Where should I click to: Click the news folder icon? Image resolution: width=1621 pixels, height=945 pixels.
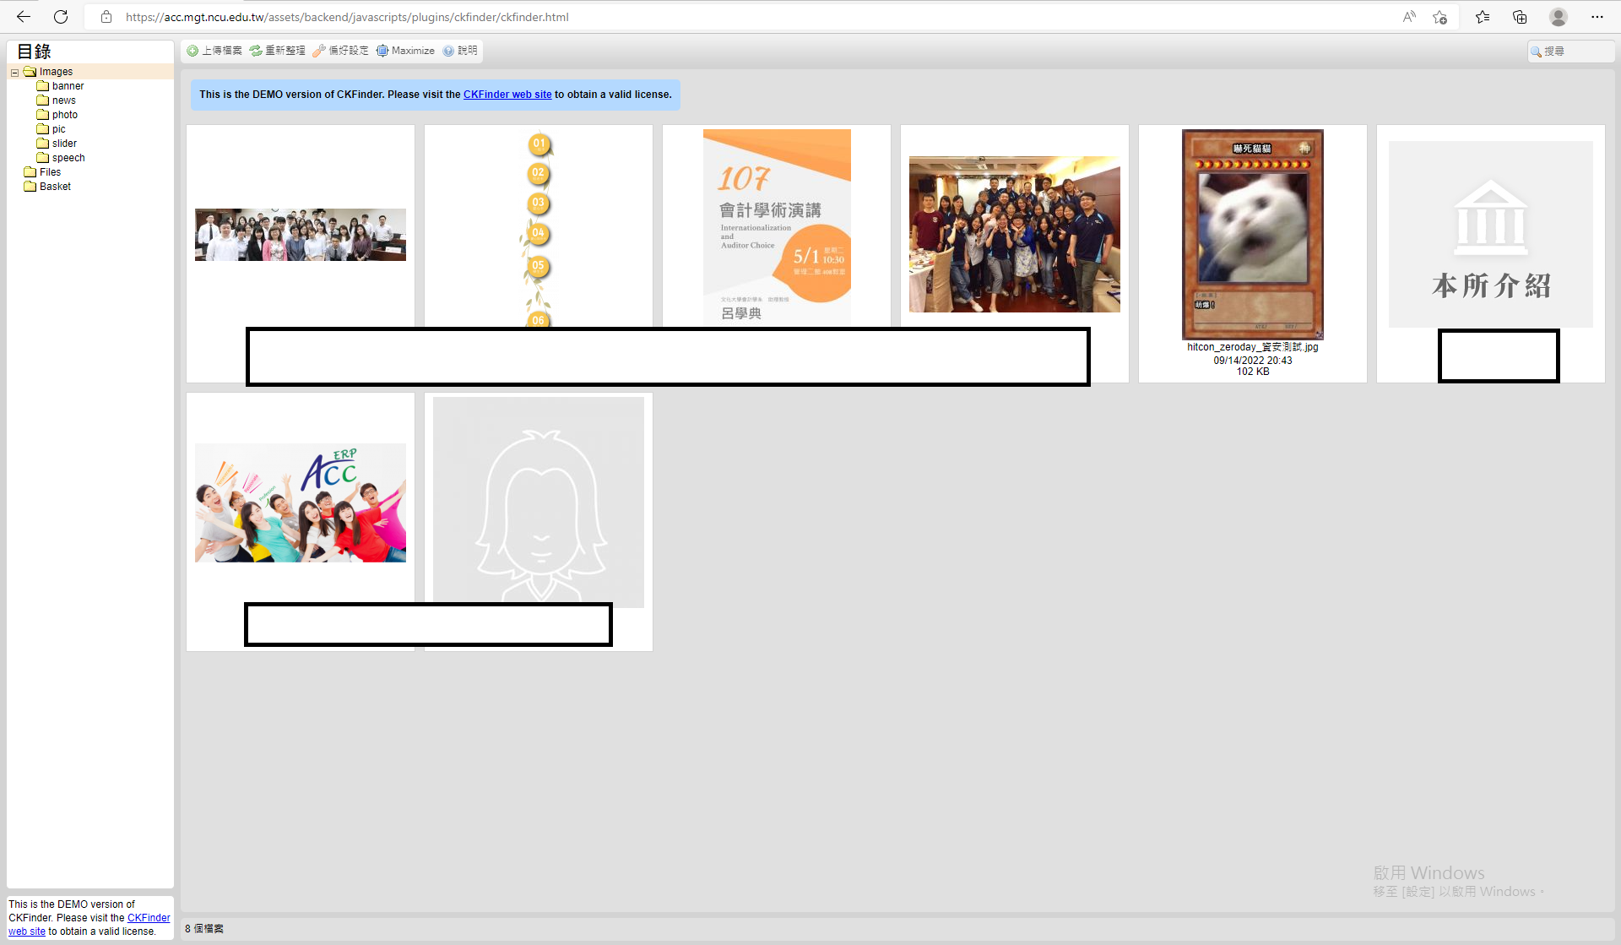pos(42,100)
